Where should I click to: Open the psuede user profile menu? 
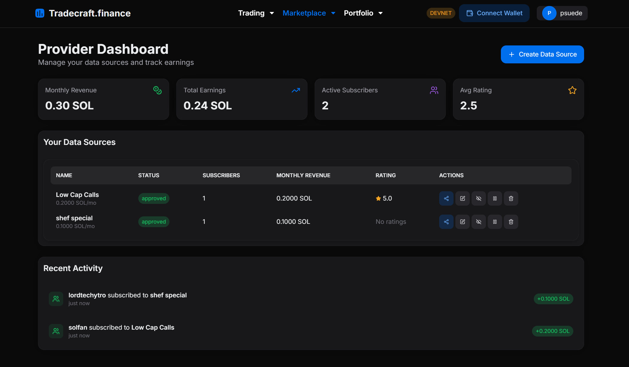click(562, 13)
